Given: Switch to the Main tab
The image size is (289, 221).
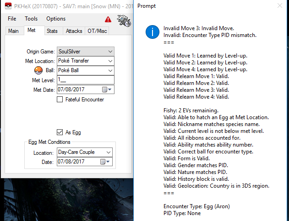Looking at the screenshot, I should [x=13, y=31].
